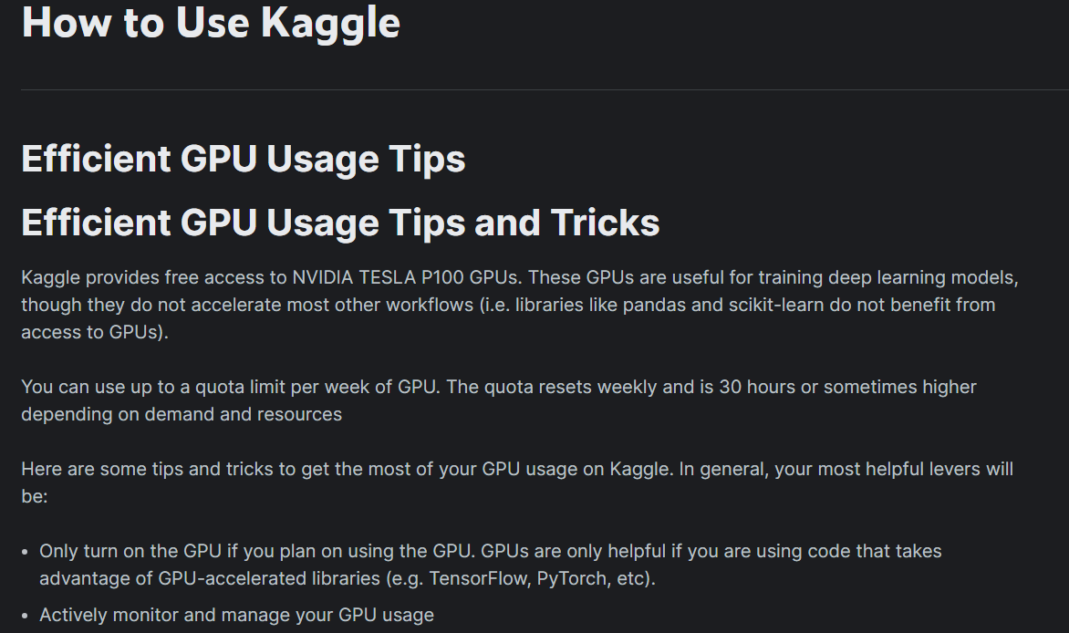Click bullet marker before 'Only turn on the GPU'

(26, 552)
